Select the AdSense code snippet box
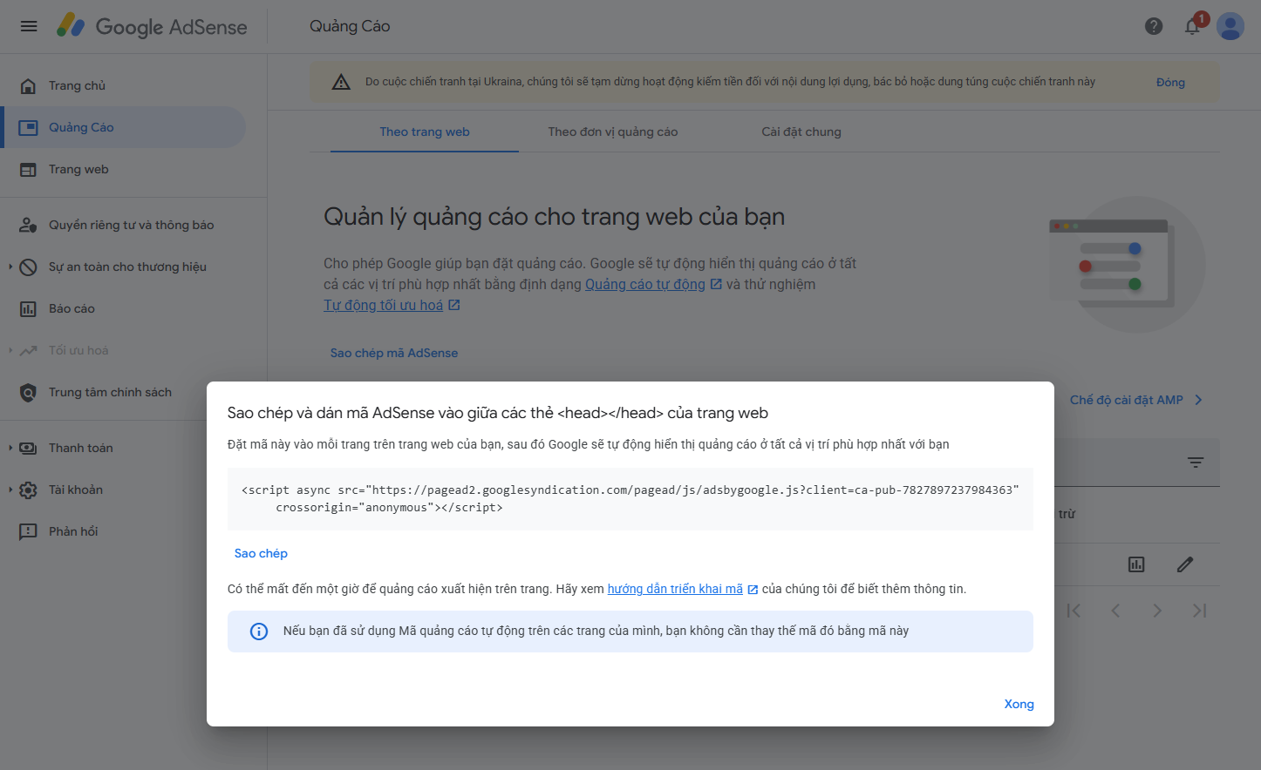The width and height of the screenshot is (1261, 770). click(x=630, y=498)
